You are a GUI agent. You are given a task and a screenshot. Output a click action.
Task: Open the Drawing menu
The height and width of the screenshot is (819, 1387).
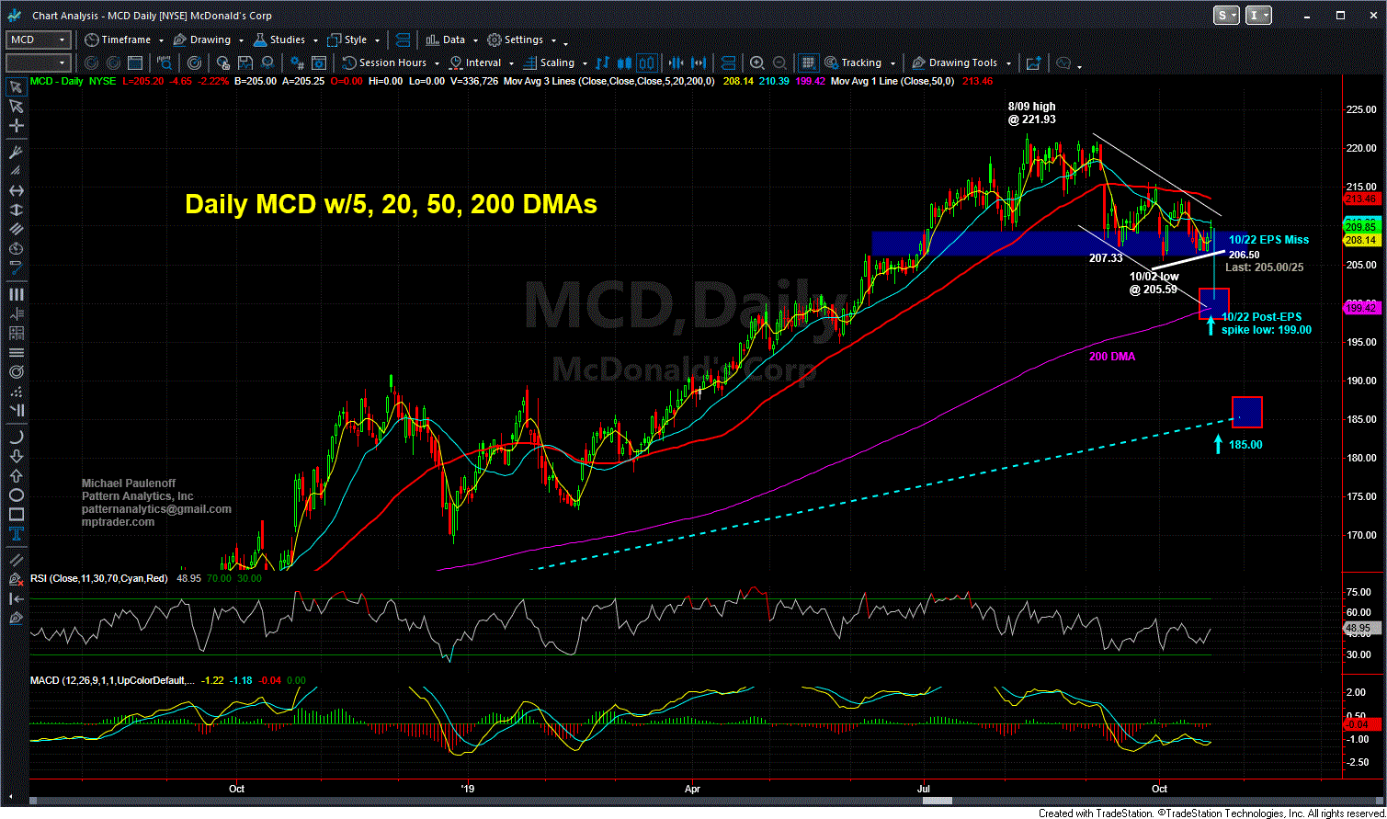[x=209, y=40]
